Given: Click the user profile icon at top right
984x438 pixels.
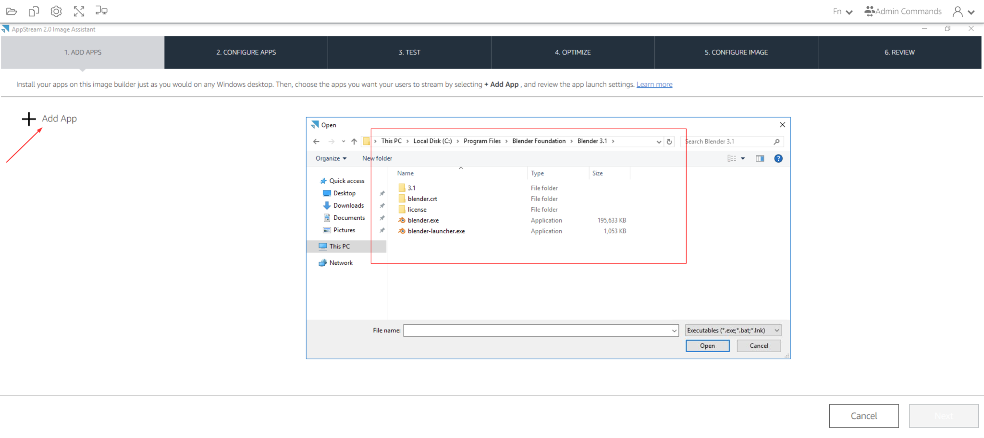Looking at the screenshot, I should (x=959, y=11).
